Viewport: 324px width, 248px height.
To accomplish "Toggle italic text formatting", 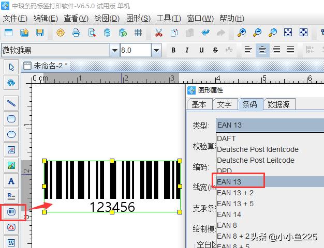I will [187, 50].
